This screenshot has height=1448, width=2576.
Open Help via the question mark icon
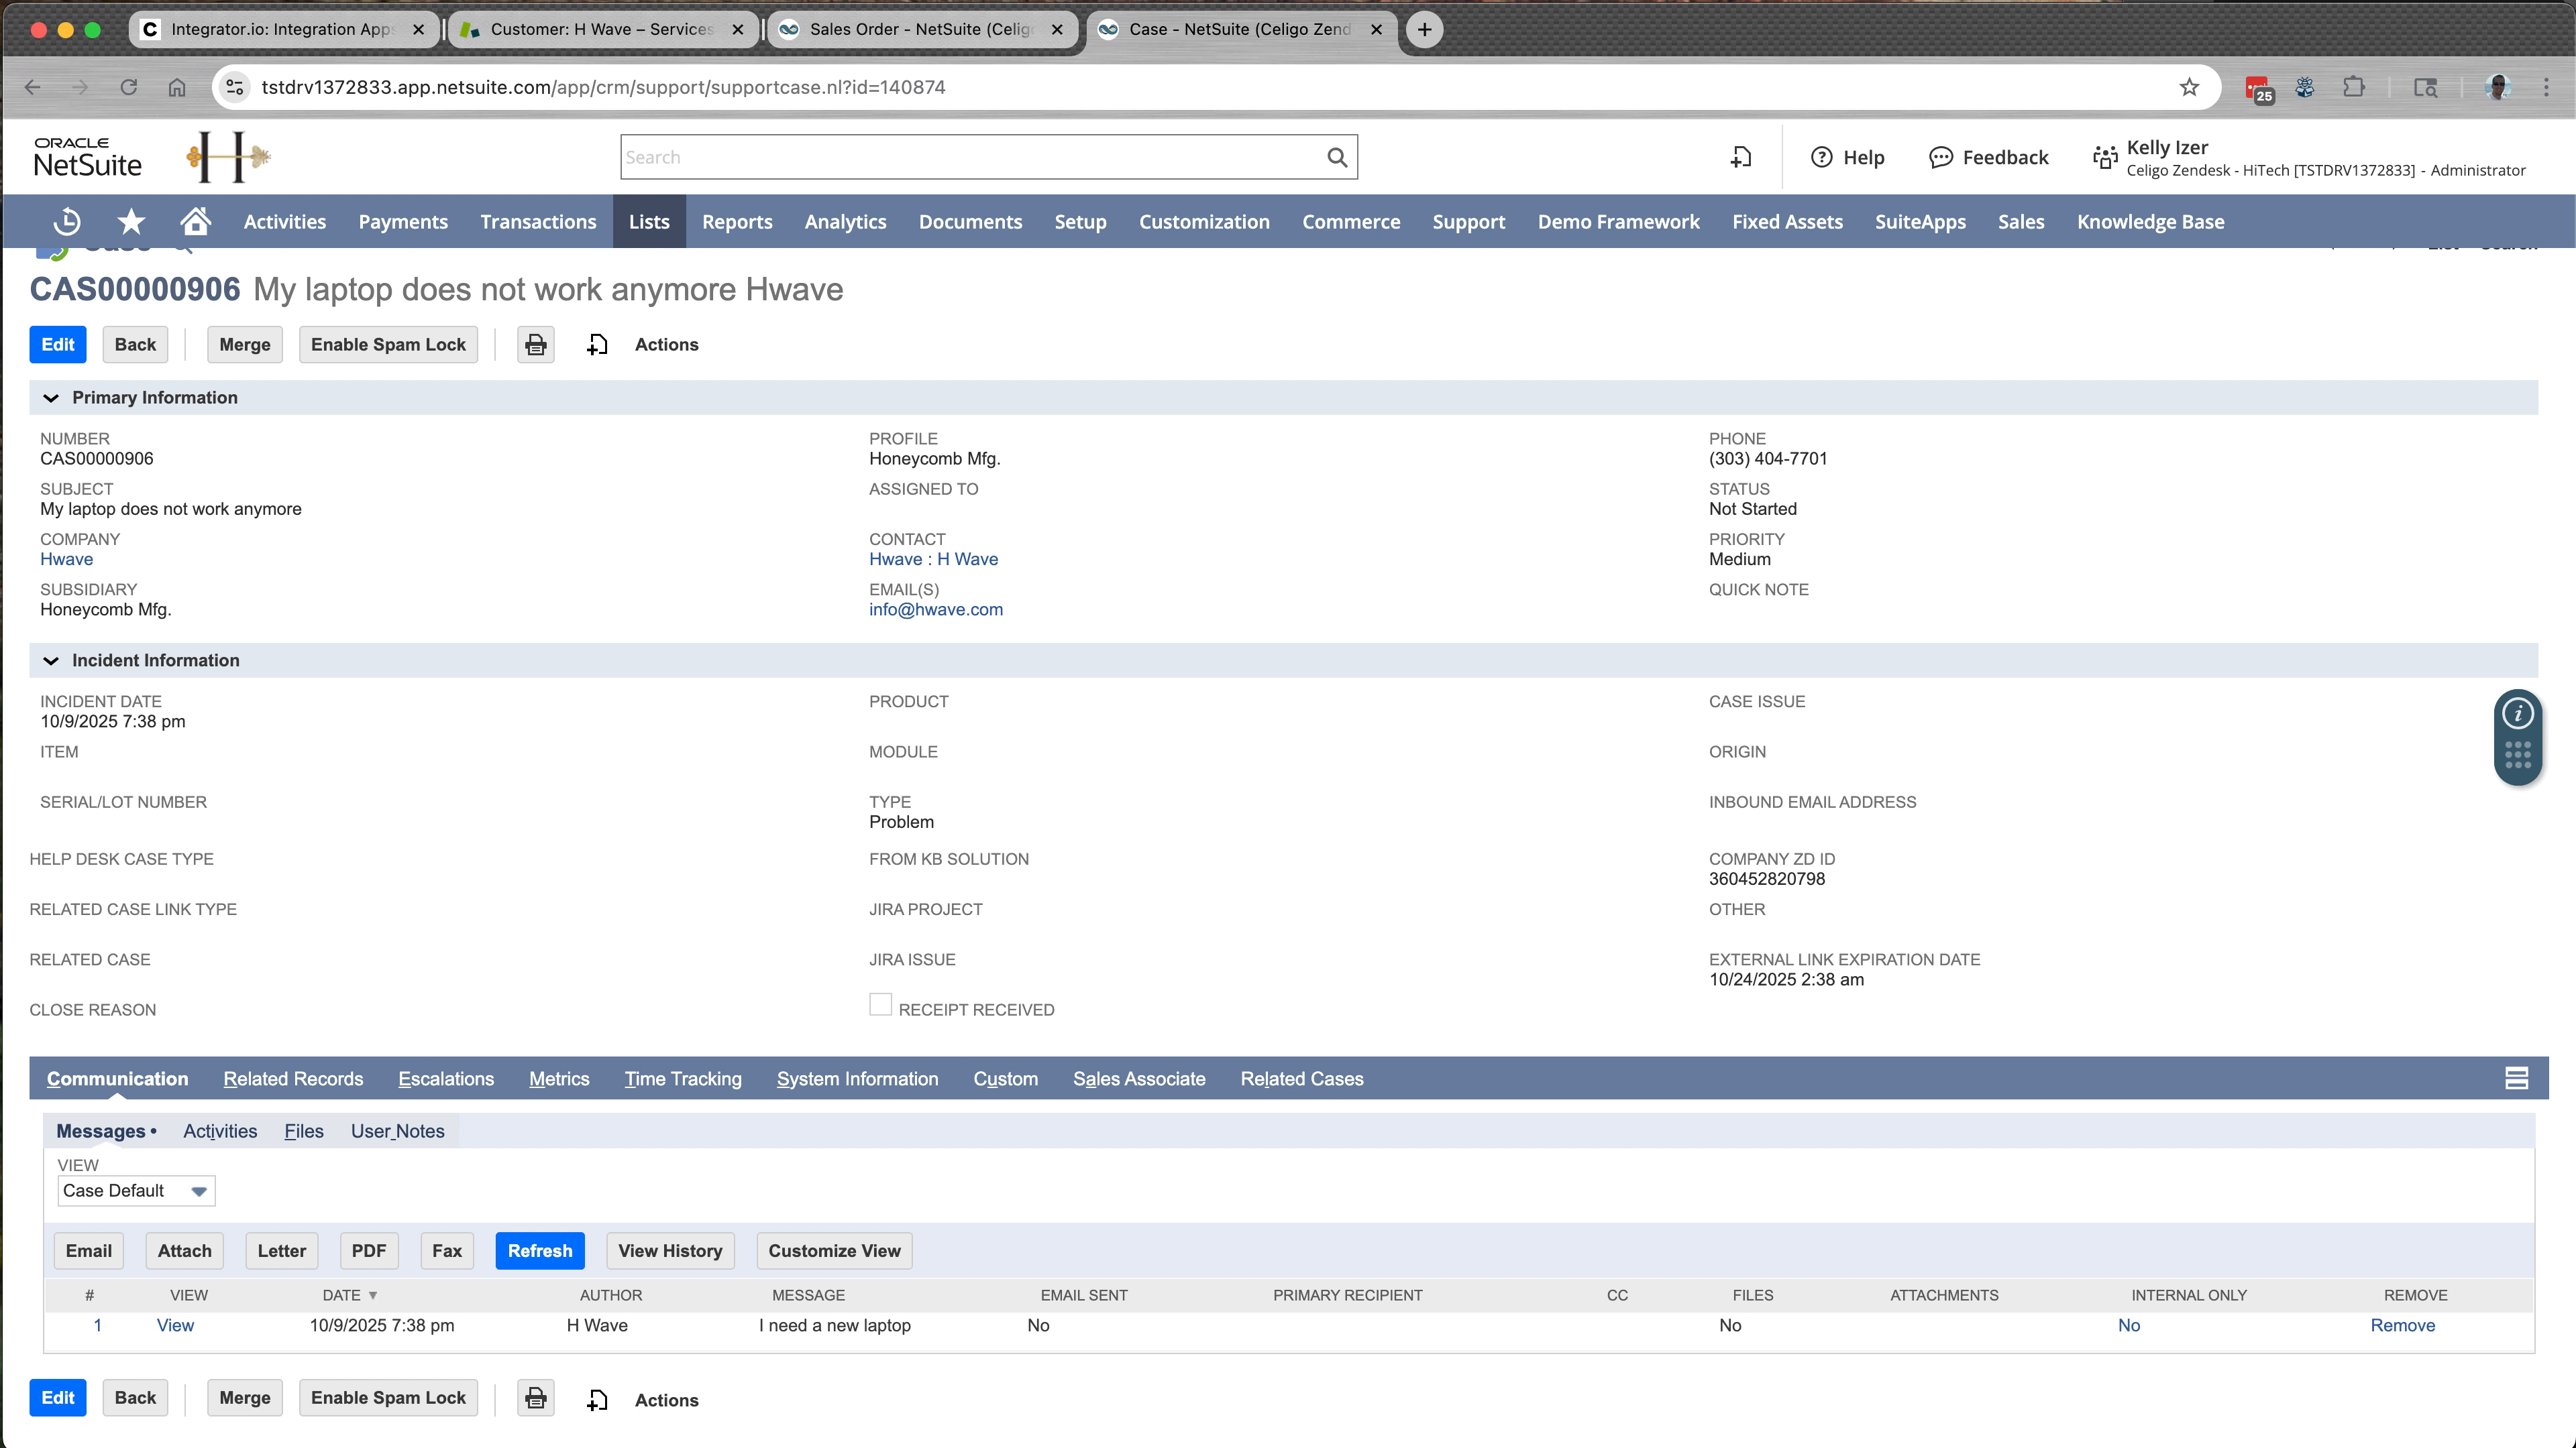pos(1822,157)
